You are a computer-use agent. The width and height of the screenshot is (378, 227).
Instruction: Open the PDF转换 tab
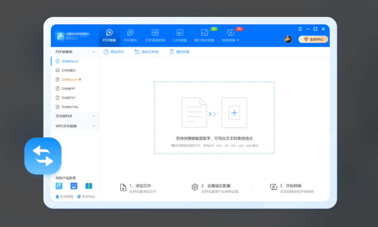pyautogui.click(x=109, y=36)
